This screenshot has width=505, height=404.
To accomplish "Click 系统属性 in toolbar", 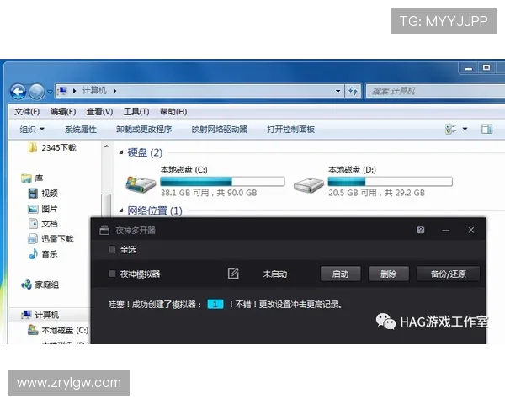I will 81,130.
